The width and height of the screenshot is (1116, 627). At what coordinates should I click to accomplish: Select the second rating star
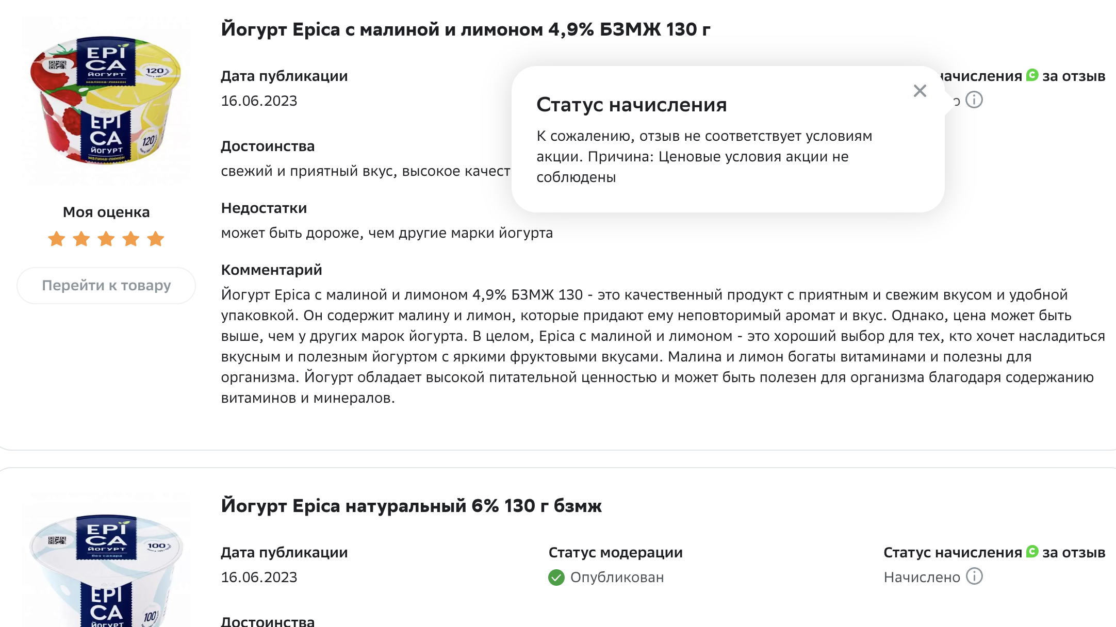81,239
